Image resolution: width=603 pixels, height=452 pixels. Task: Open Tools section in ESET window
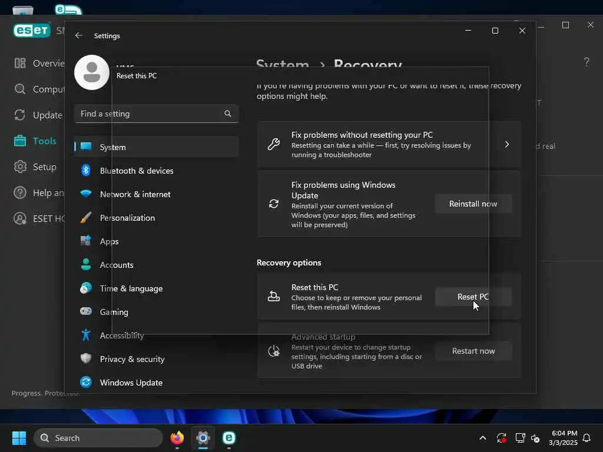pos(35,141)
